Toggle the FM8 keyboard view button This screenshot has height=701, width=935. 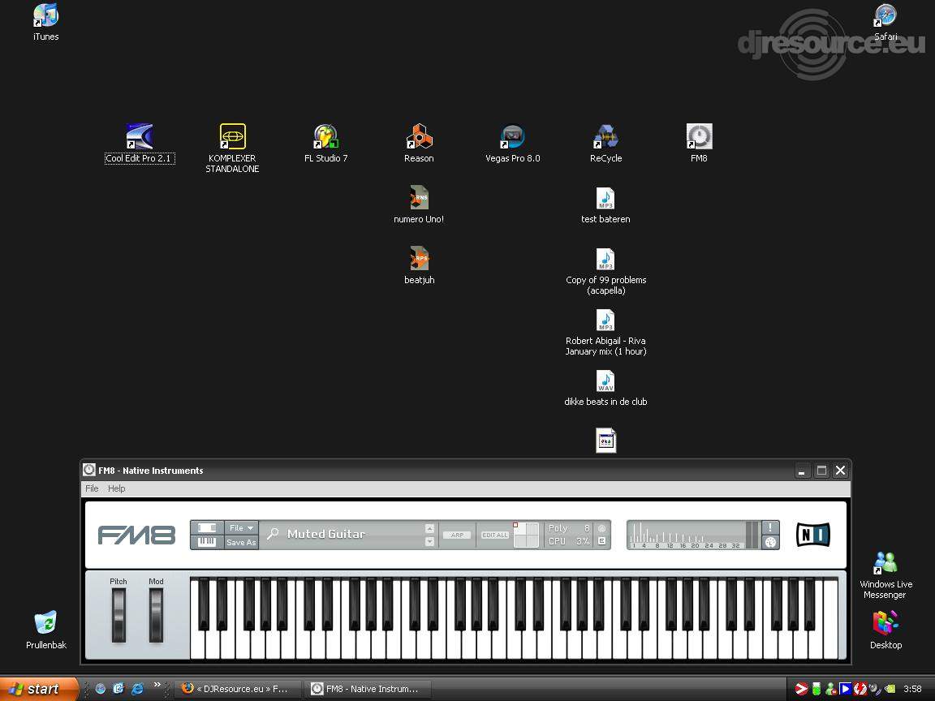pyautogui.click(x=207, y=542)
